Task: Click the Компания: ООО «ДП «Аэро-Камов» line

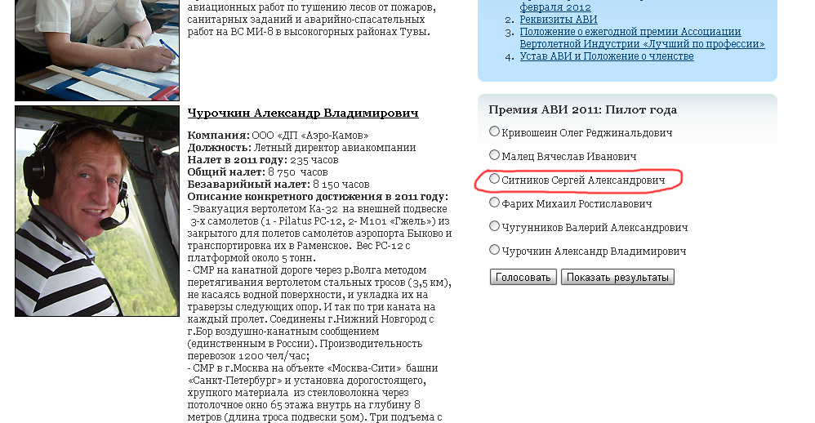Action: [278, 135]
